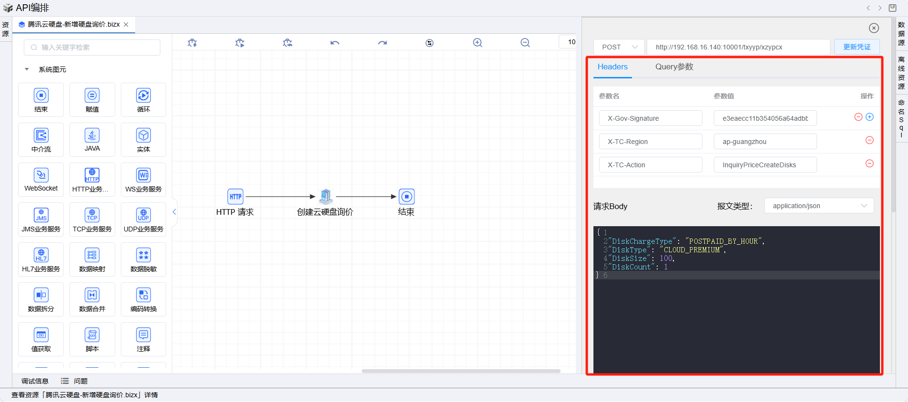Image resolution: width=908 pixels, height=402 pixels.
Task: Choose the 循环 (Loop) palette element
Action: (x=143, y=100)
